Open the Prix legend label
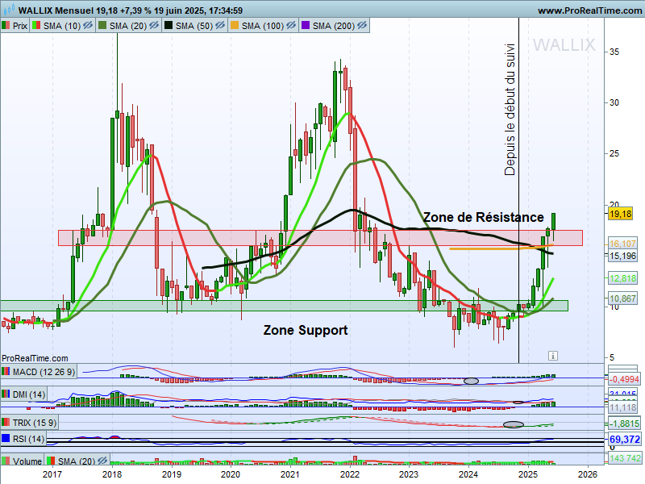 [19, 26]
